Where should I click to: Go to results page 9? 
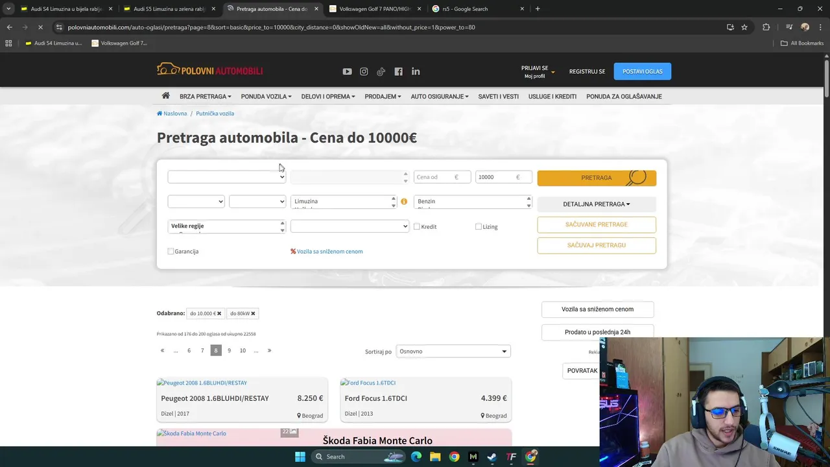229,350
